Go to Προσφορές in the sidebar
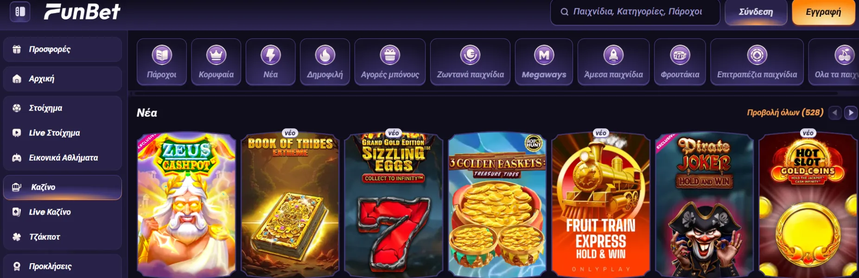The height and width of the screenshot is (278, 859). (x=63, y=49)
